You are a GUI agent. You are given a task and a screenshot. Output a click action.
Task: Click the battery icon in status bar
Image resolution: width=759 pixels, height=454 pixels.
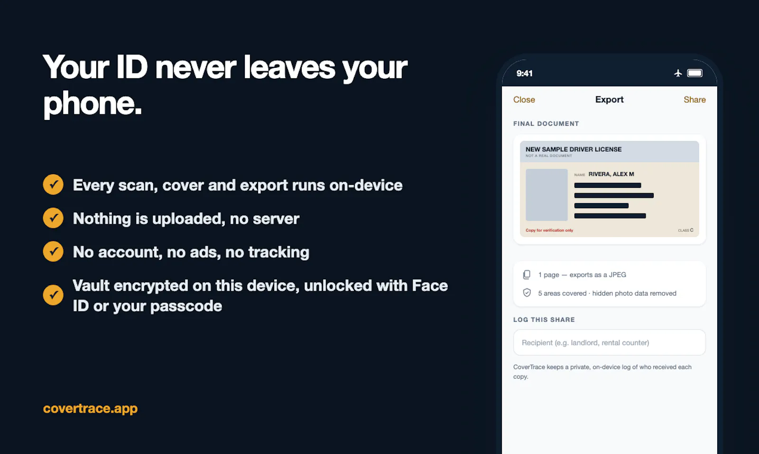695,73
